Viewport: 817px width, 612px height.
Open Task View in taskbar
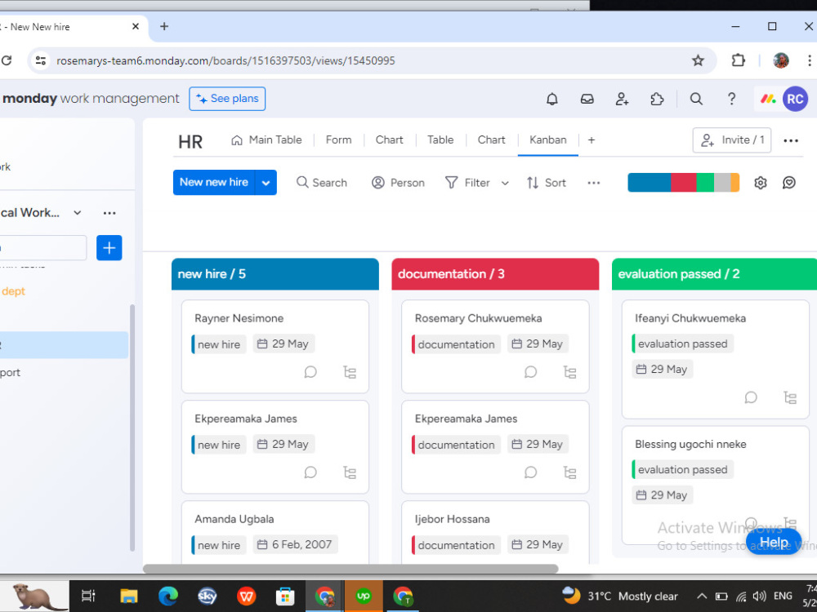88,596
